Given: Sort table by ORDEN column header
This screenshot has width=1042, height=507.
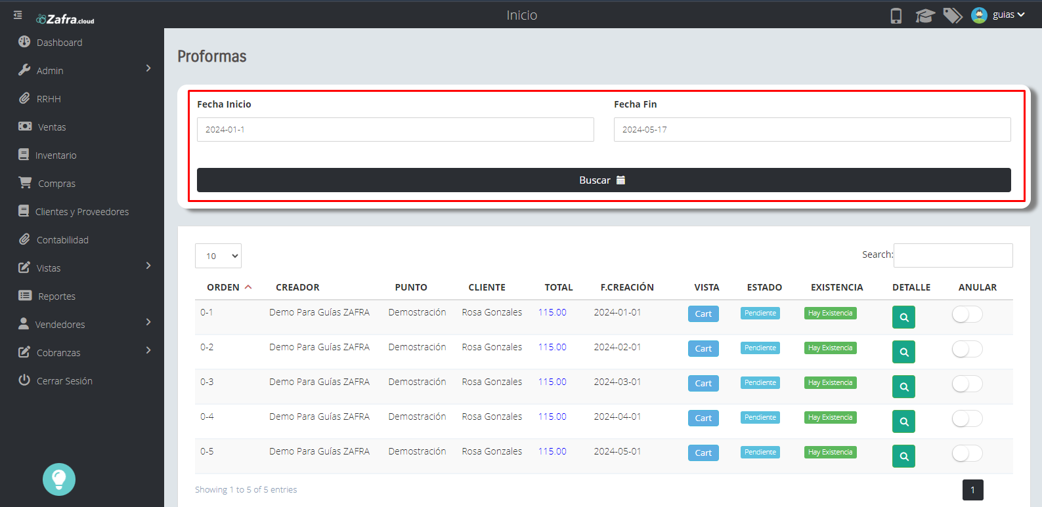Looking at the screenshot, I should (x=229, y=287).
